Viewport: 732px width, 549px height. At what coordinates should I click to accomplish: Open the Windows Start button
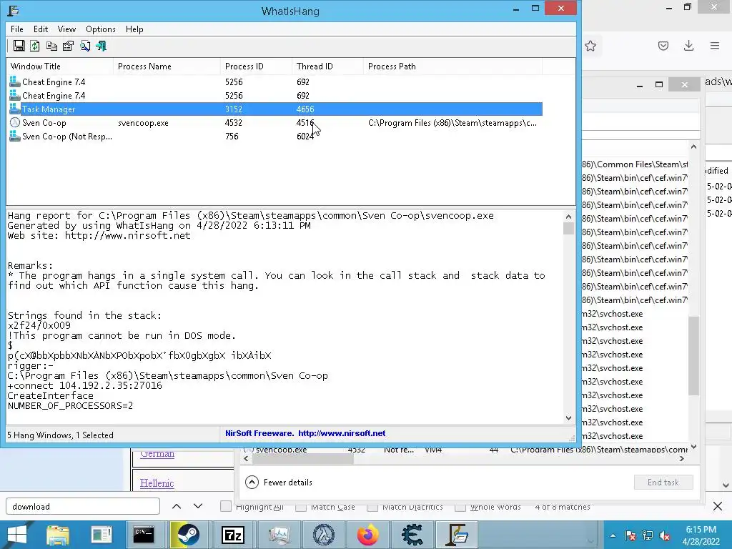click(17, 535)
